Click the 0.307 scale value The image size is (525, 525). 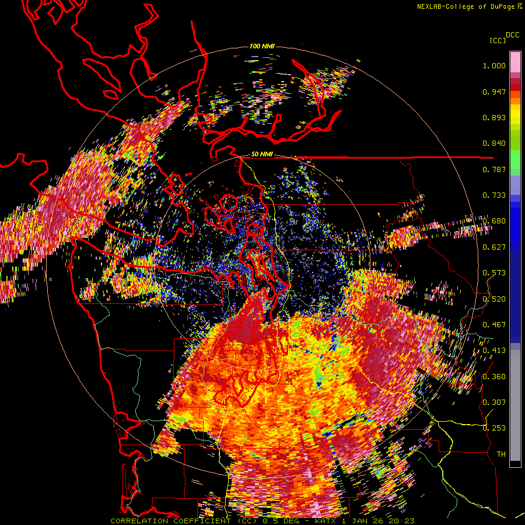pos(494,402)
